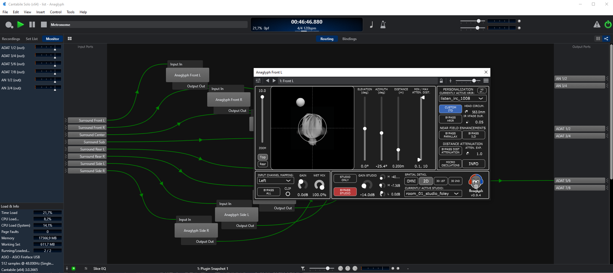Open the grid layout icon beside Monitor
The width and height of the screenshot is (613, 273).
(x=70, y=39)
